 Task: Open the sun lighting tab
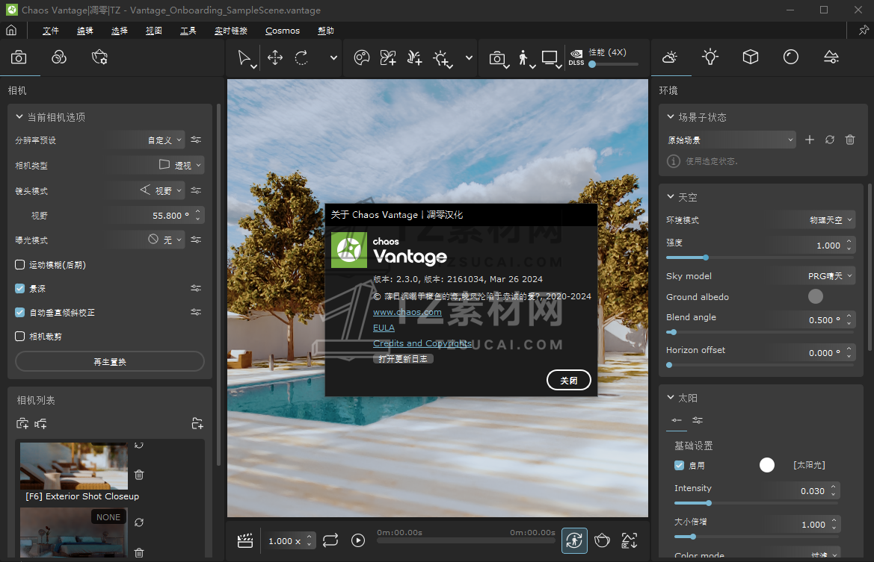pos(710,57)
